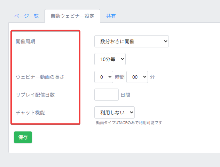
Task: Click the 日間 unit text
Action: click(125, 95)
